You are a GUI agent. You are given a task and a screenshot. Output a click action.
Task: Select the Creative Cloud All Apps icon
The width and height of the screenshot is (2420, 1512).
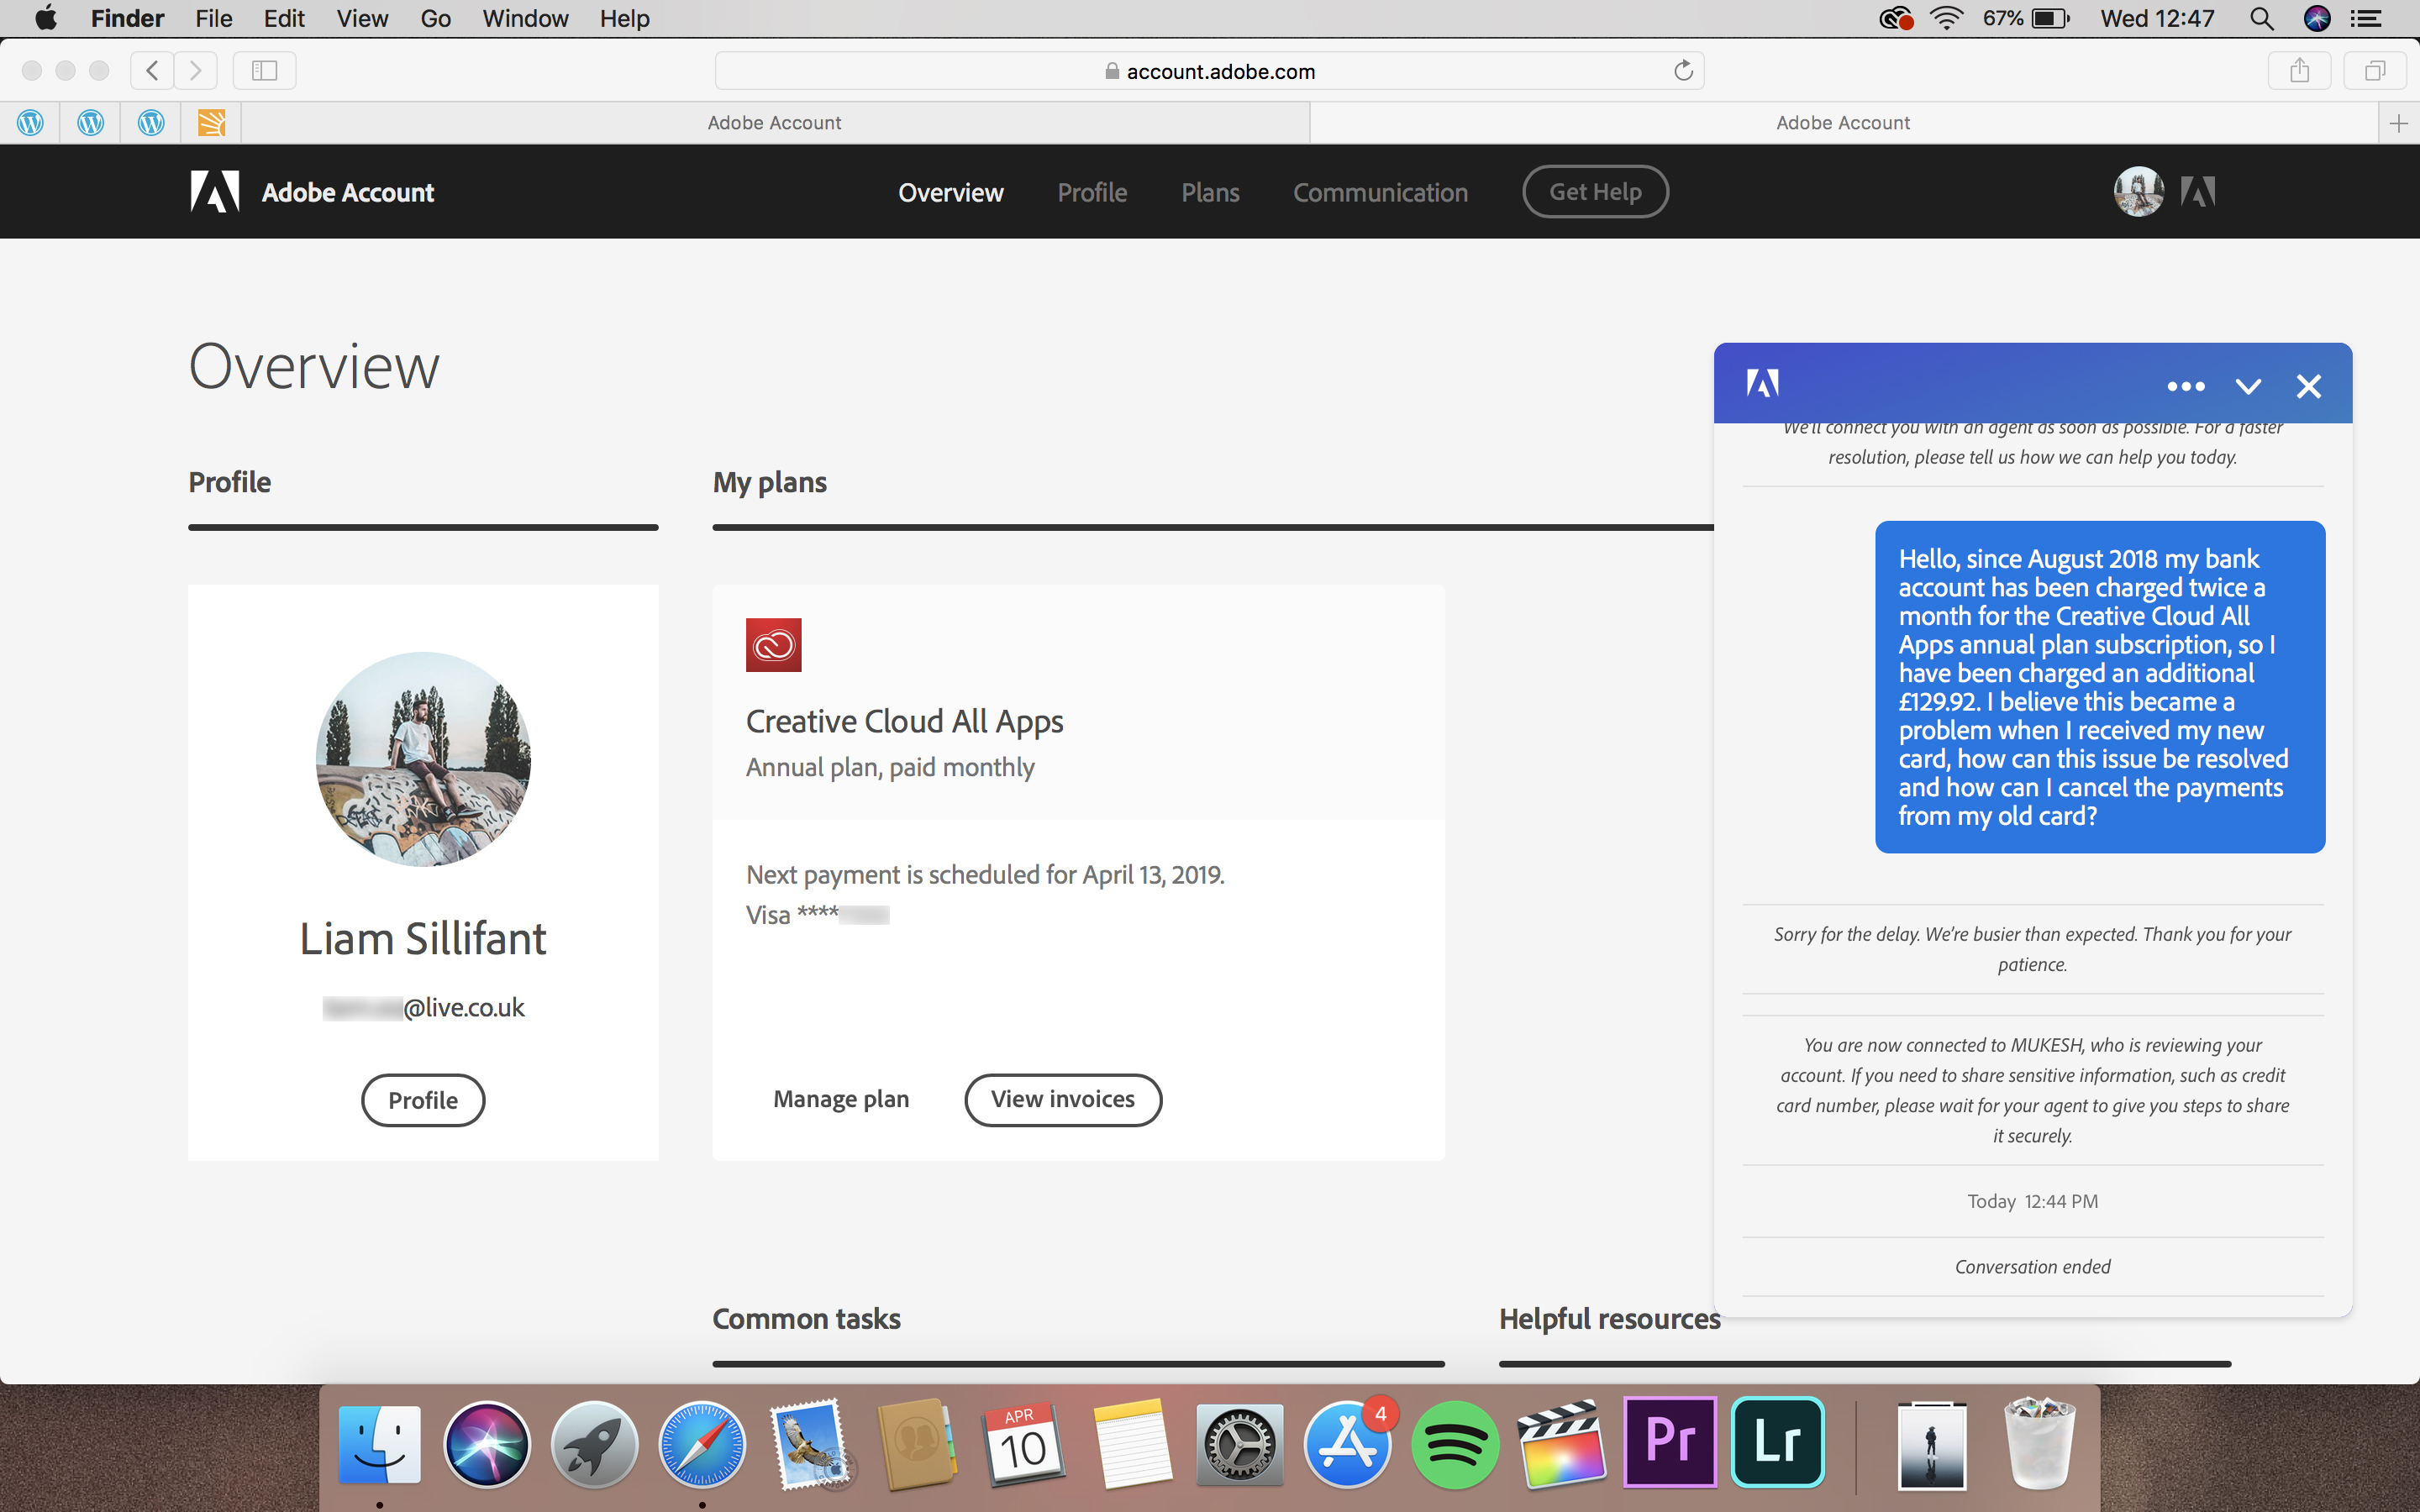coord(774,644)
